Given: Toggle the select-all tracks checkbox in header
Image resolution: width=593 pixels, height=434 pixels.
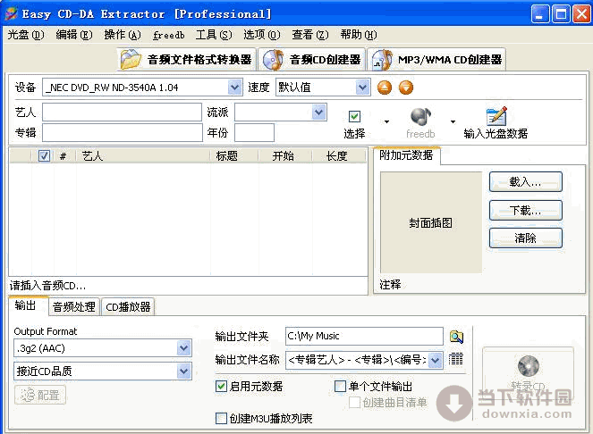Looking at the screenshot, I should click(44, 155).
